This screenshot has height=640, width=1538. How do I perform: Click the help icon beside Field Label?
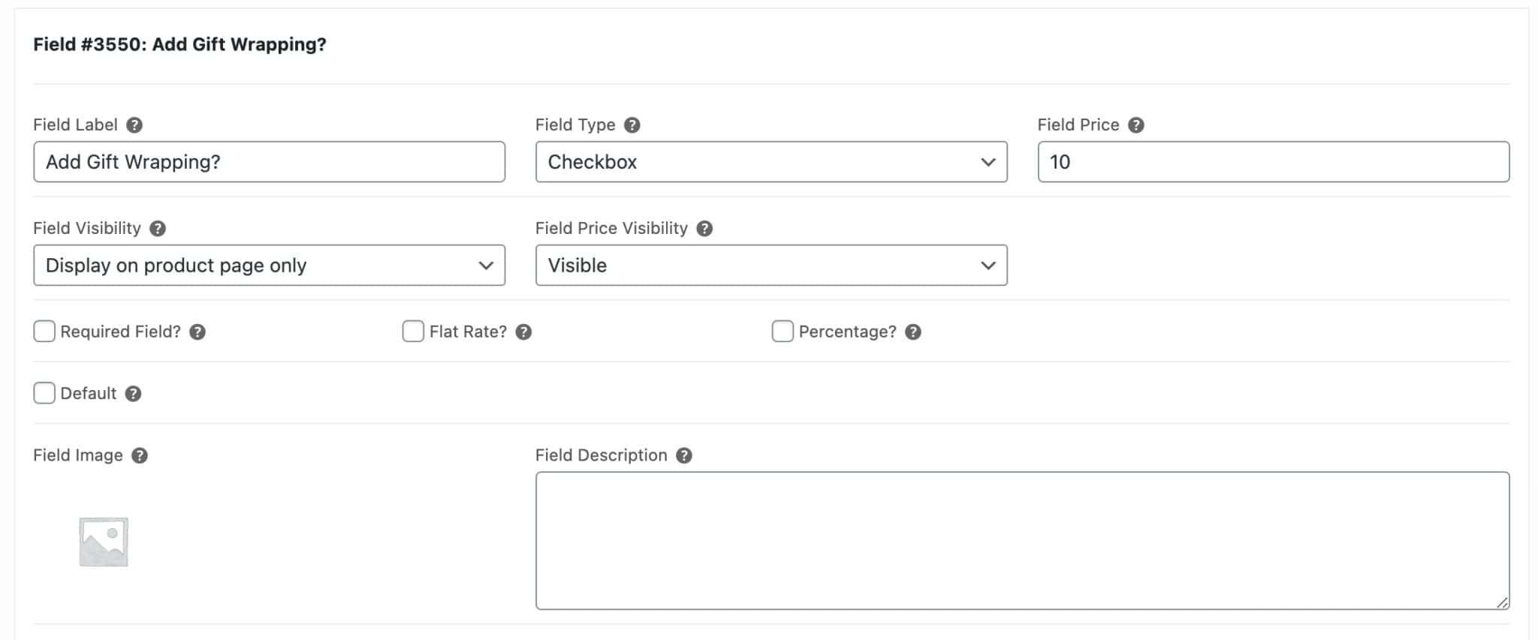[x=134, y=125]
